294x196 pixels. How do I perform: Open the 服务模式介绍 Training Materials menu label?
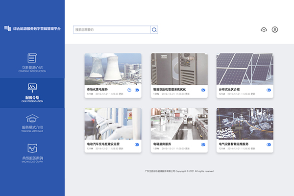(x=32, y=127)
